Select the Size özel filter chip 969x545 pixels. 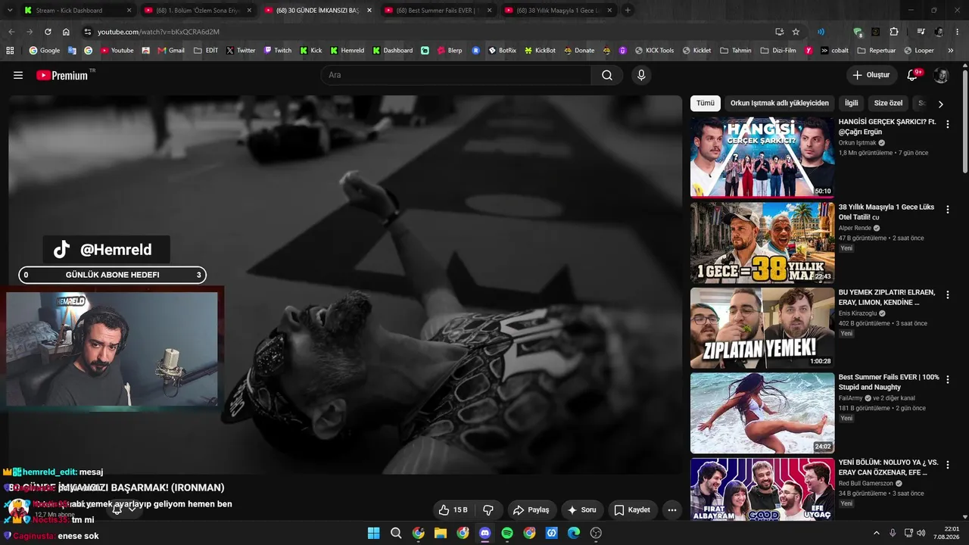pos(889,103)
